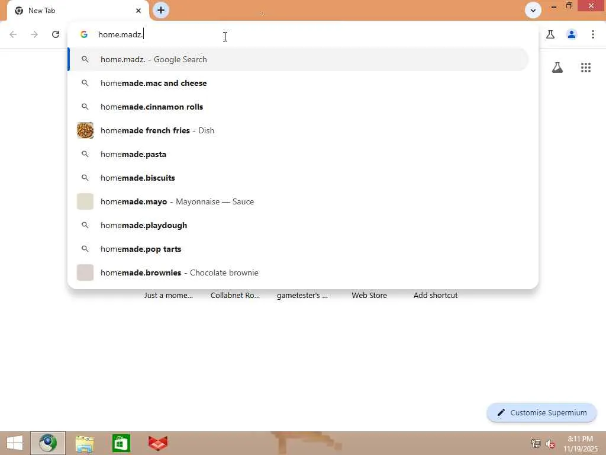Choose 'homemade.mac and cheese' suggestion
This screenshot has height=455, width=606.
[298, 83]
